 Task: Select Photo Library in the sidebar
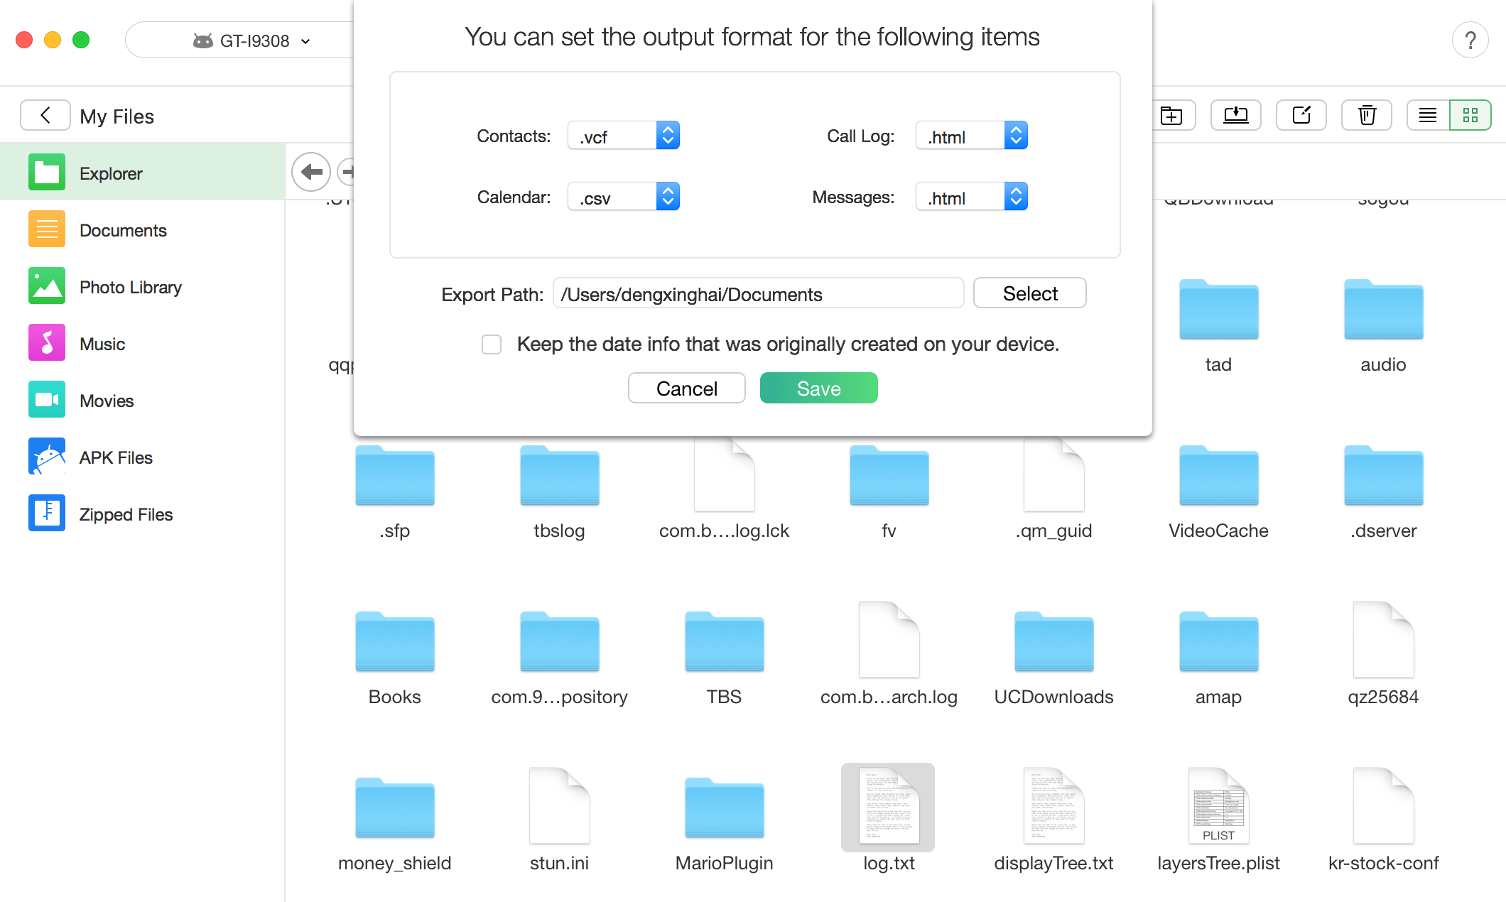tap(142, 286)
